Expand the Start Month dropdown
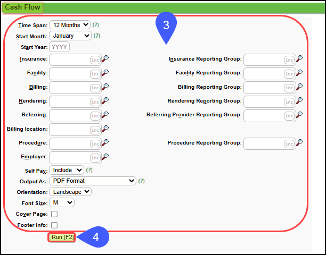326x255 pixels. pyautogui.click(x=70, y=36)
